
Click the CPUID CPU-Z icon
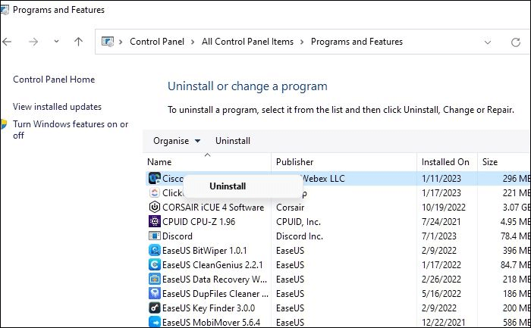[155, 221]
